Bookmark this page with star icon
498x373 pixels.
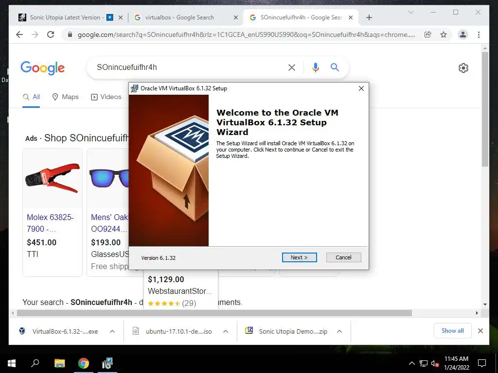[x=444, y=34]
